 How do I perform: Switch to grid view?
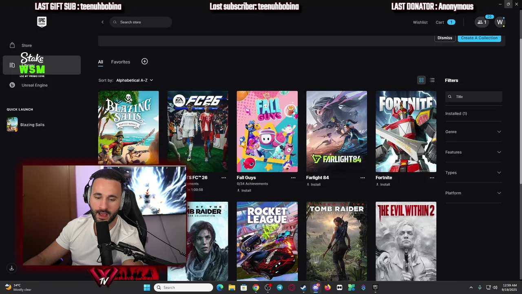coord(421,80)
